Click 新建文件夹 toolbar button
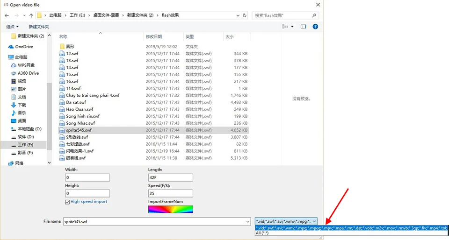This screenshot has height=240, width=449. [x=39, y=27]
